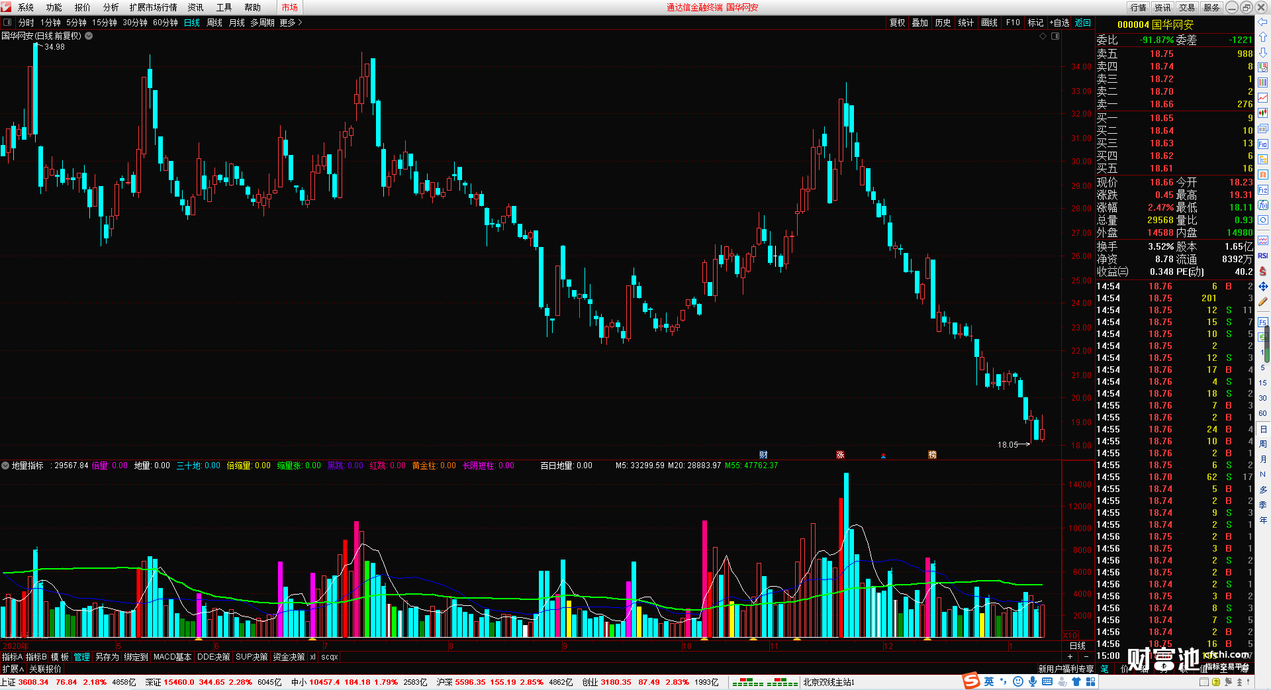The height and width of the screenshot is (690, 1271).
Task: Click the 服务 button at top right
Action: click(x=1211, y=7)
